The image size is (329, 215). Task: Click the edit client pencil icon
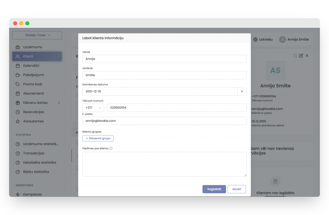[301, 56]
